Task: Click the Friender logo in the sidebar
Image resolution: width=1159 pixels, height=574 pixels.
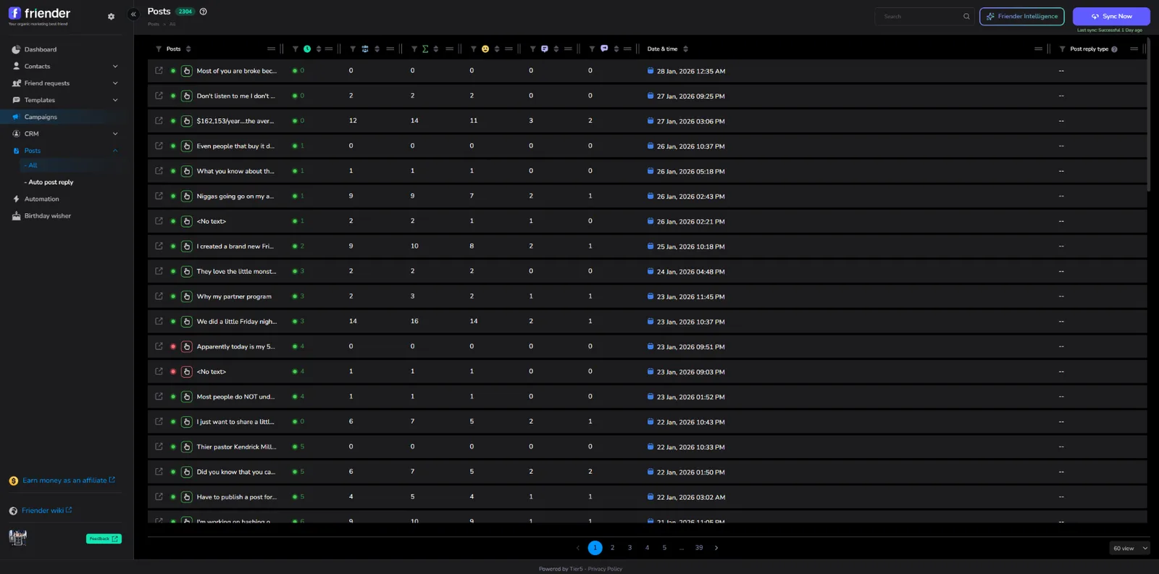Action: point(39,14)
